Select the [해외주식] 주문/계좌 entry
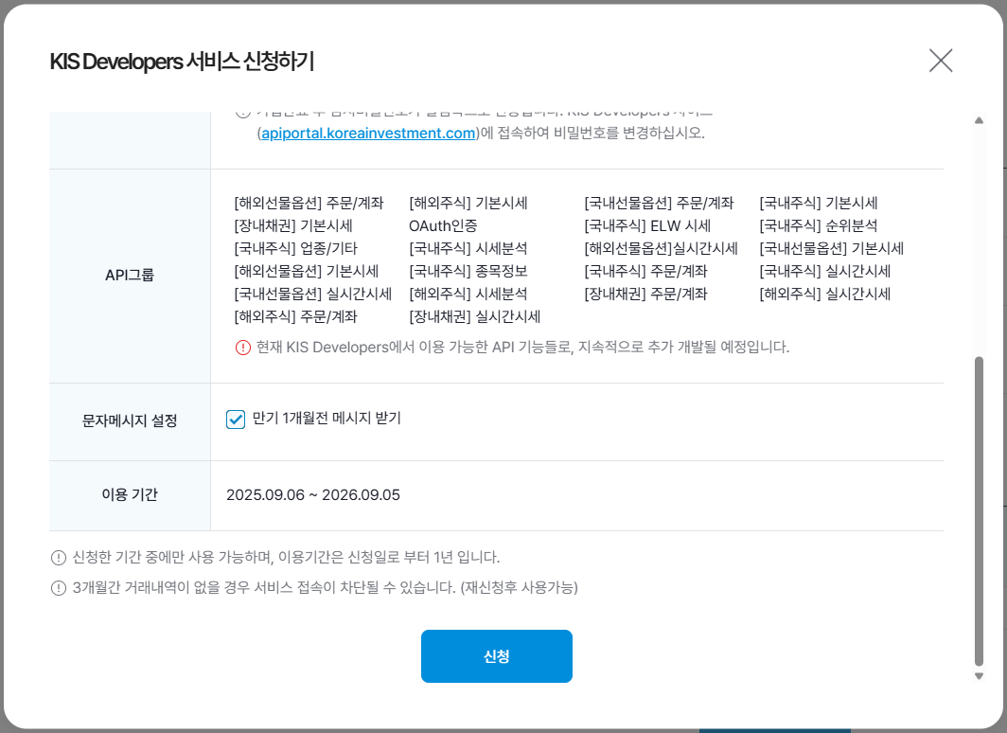Image resolution: width=1007 pixels, height=733 pixels. click(295, 316)
